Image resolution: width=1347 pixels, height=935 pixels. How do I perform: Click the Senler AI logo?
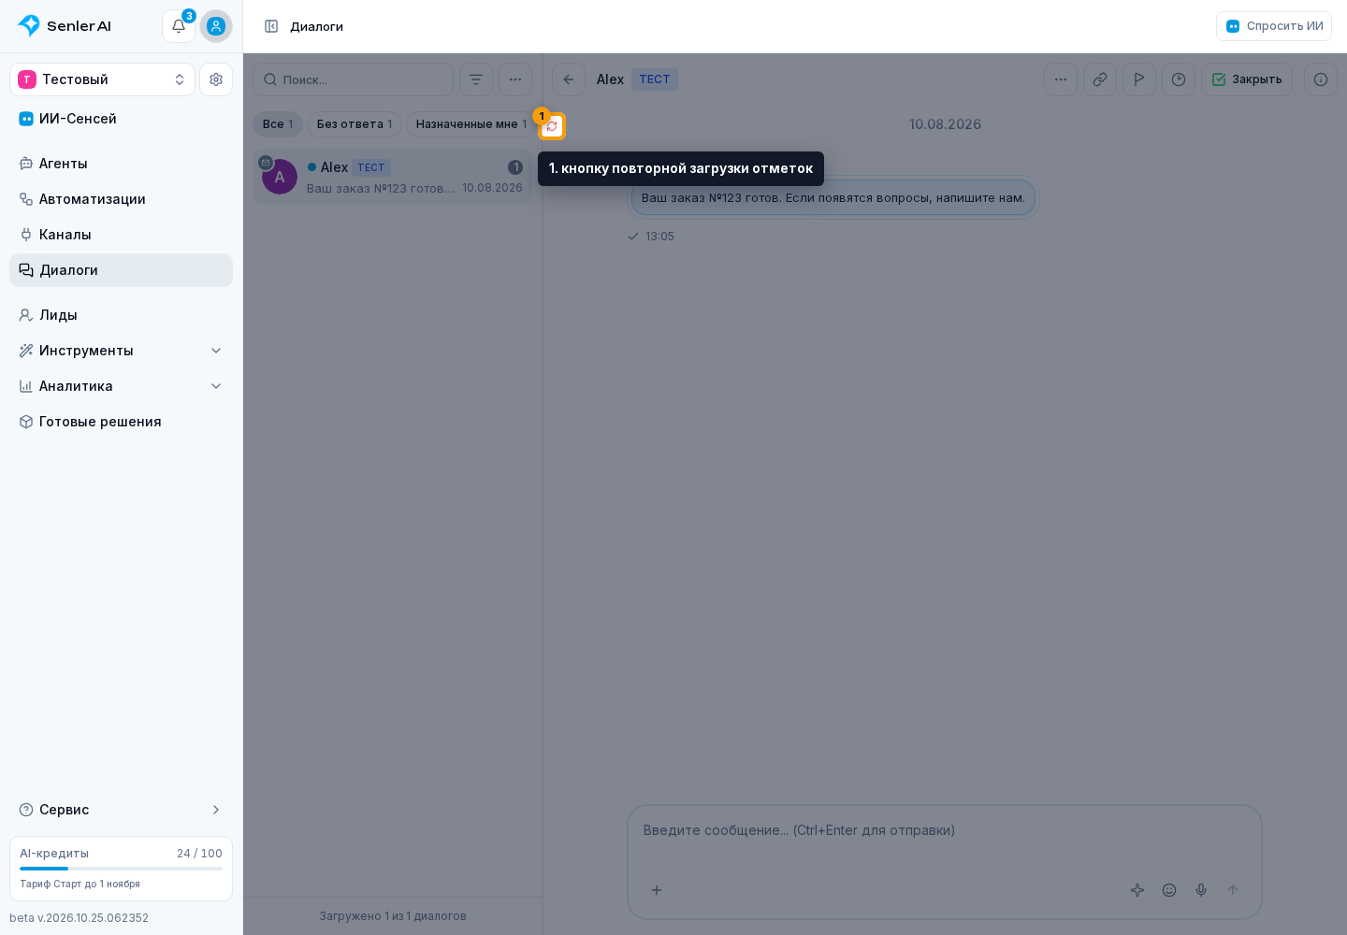(65, 26)
